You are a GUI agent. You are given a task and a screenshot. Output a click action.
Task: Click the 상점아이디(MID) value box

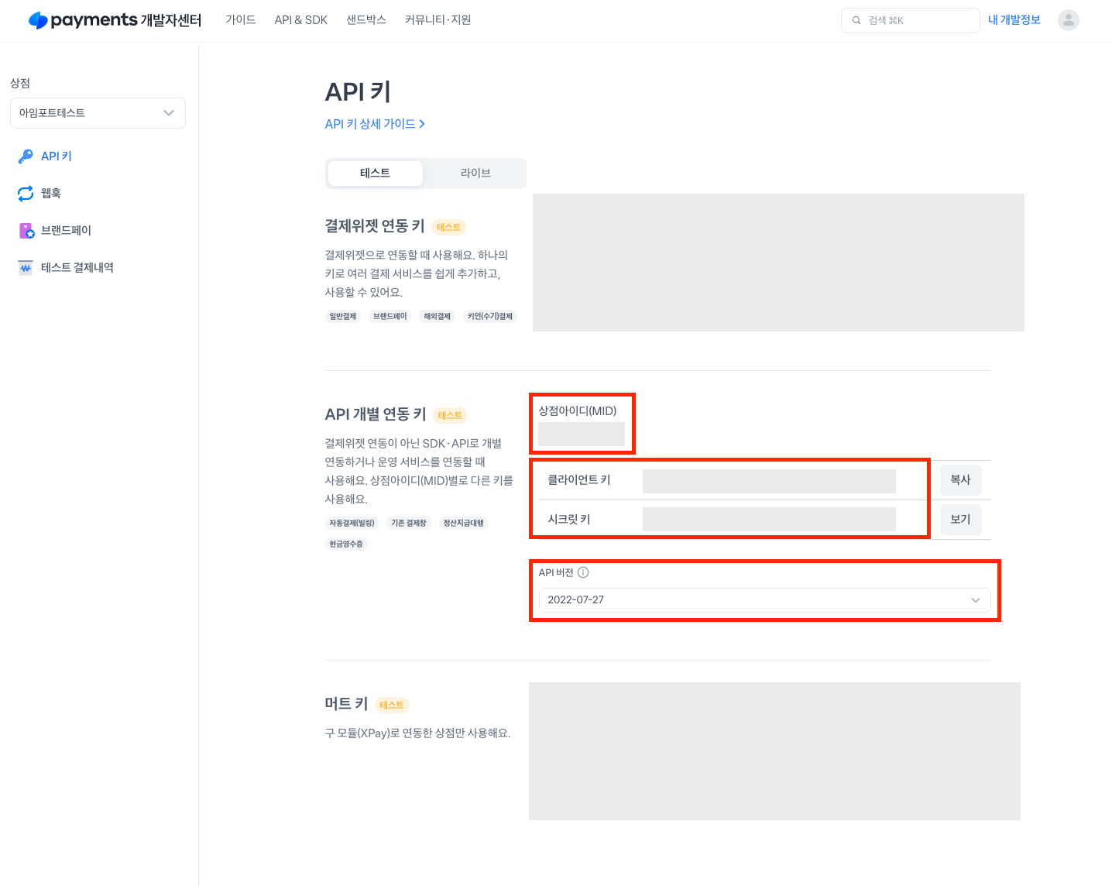click(582, 434)
